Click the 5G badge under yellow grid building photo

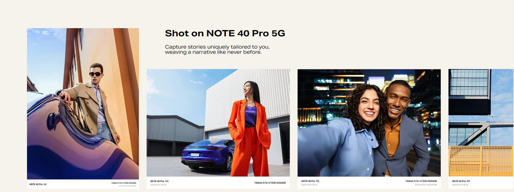click(468, 181)
